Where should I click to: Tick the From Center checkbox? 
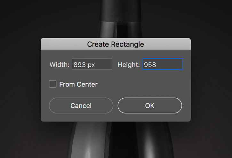53,84
